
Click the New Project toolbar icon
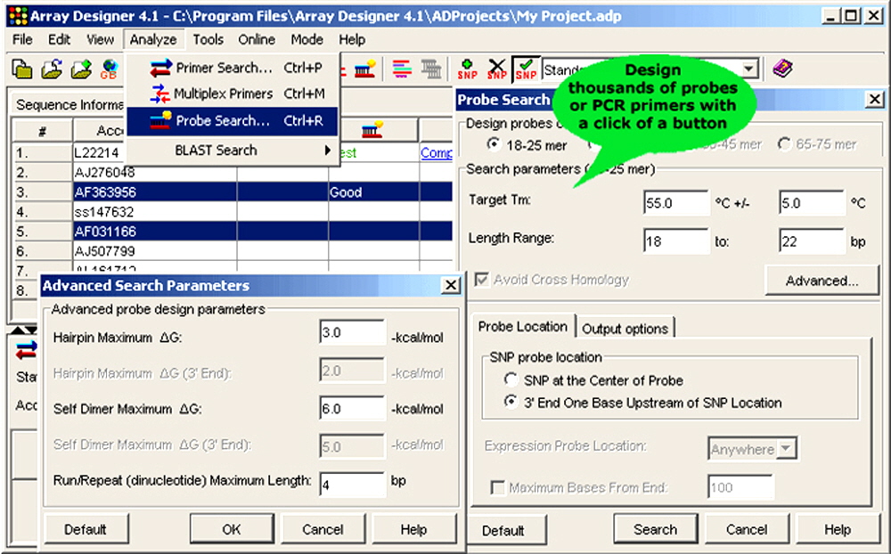[22, 69]
